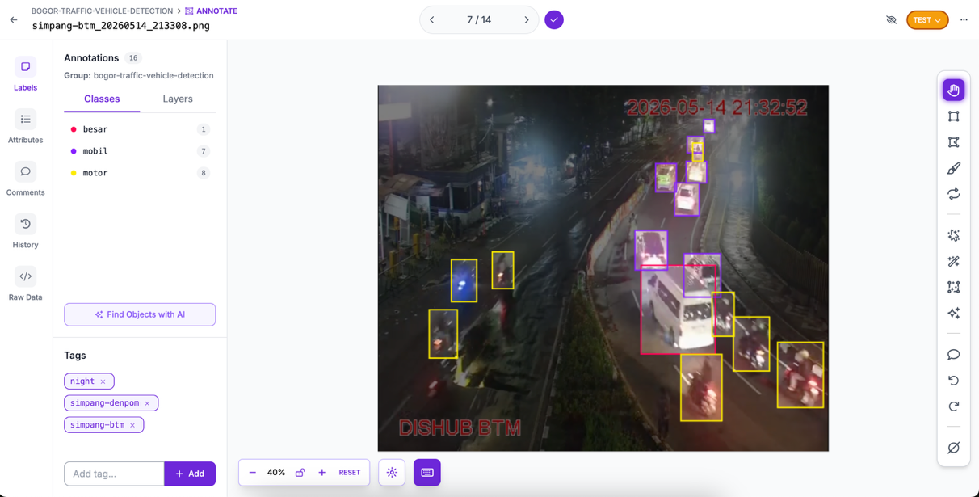The image size is (979, 497).
Task: Show keyboard shortcuts button
Action: 427,473
